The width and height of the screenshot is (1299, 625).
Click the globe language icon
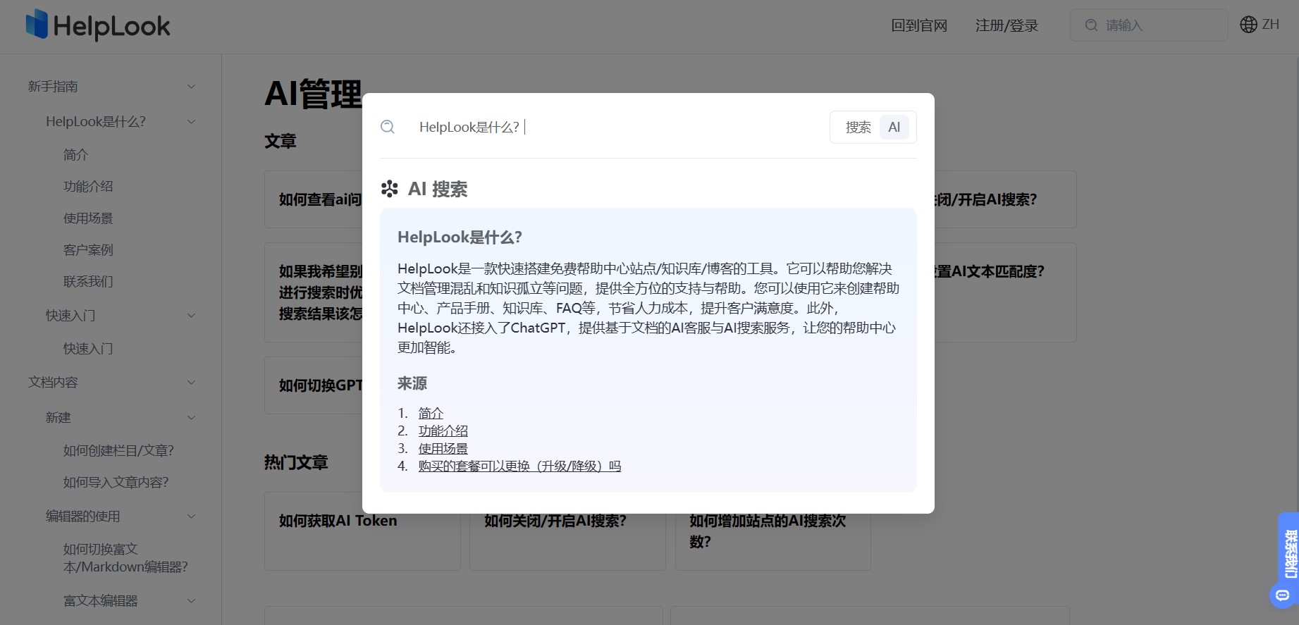1248,25
